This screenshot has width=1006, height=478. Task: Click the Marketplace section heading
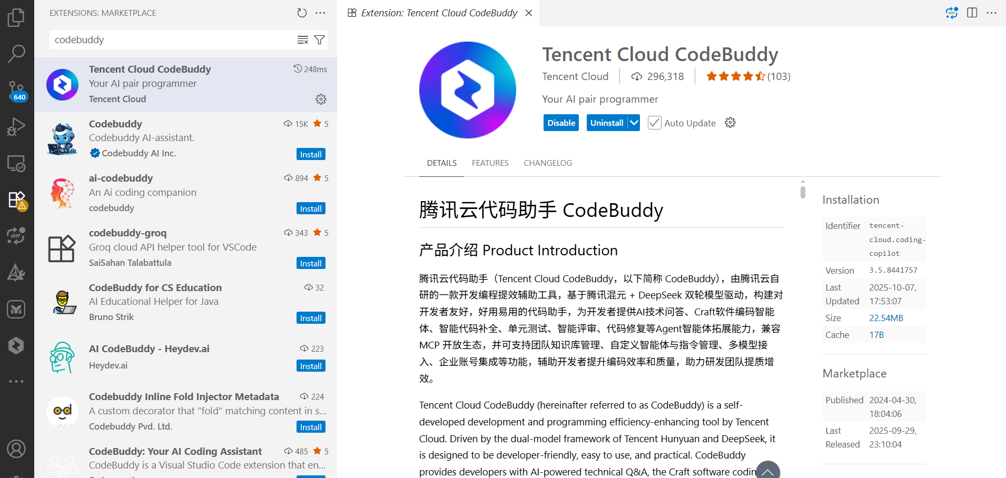pyautogui.click(x=854, y=374)
